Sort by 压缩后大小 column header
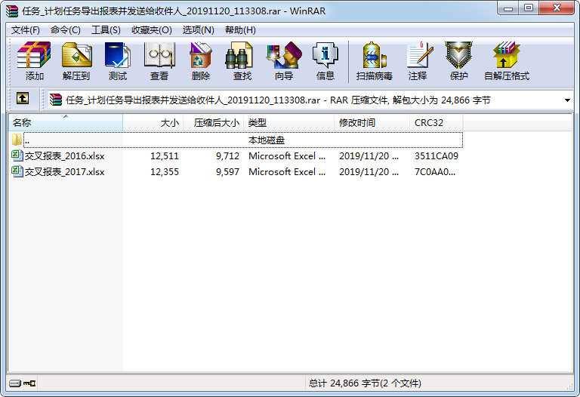 (x=214, y=122)
